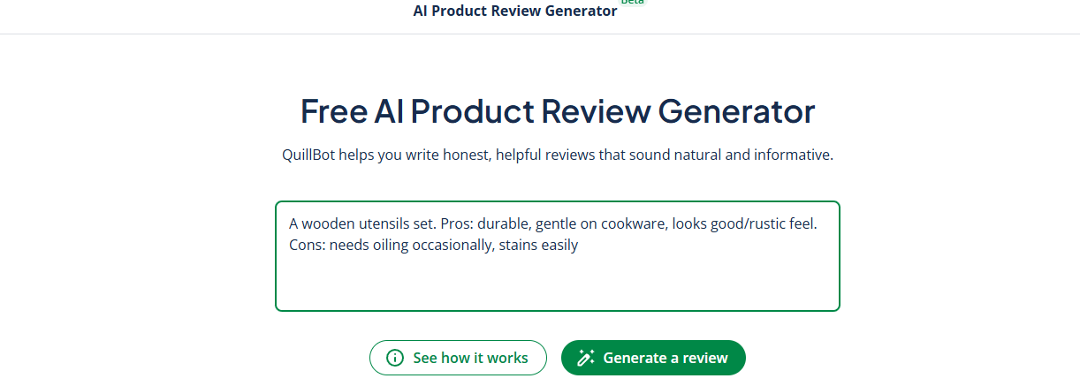The image size is (1080, 386).
Task: Click 'needs oiling occasionally' in the input
Action: [x=412, y=246]
